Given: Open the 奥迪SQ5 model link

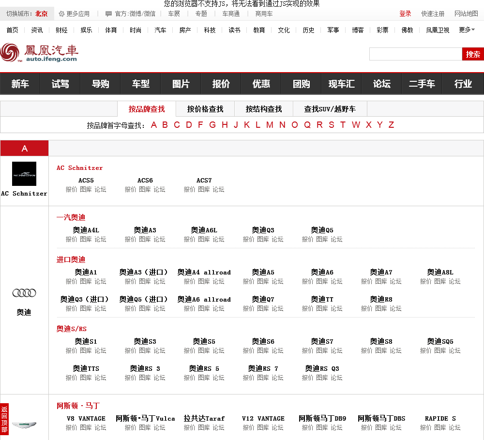Looking at the screenshot, I should pyautogui.click(x=440, y=342).
